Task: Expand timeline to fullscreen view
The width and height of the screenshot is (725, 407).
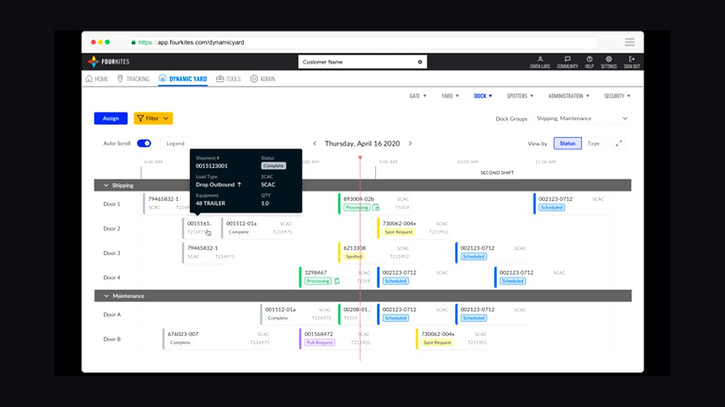Action: click(x=619, y=144)
